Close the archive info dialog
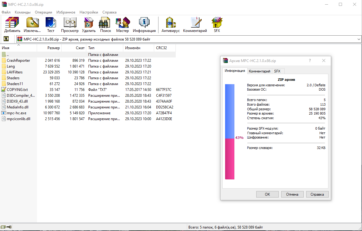This screenshot has height=231, width=362. click(324, 61)
